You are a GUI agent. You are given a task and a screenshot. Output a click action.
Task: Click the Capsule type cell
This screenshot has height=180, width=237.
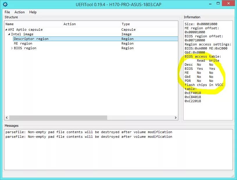[128, 30]
